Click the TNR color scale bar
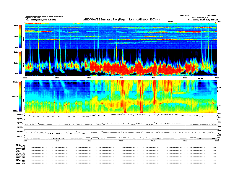234x181 pixels. pos(20,96)
